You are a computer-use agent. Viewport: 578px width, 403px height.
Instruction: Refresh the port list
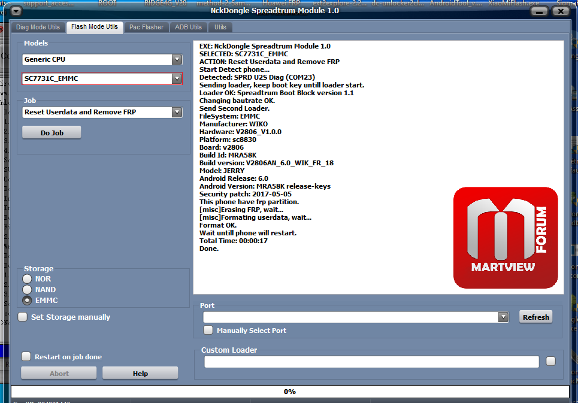pyautogui.click(x=535, y=317)
